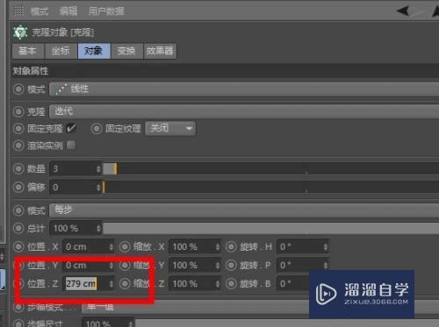Open the 用户数据 menu
The height and width of the screenshot is (327, 439).
[x=106, y=11]
